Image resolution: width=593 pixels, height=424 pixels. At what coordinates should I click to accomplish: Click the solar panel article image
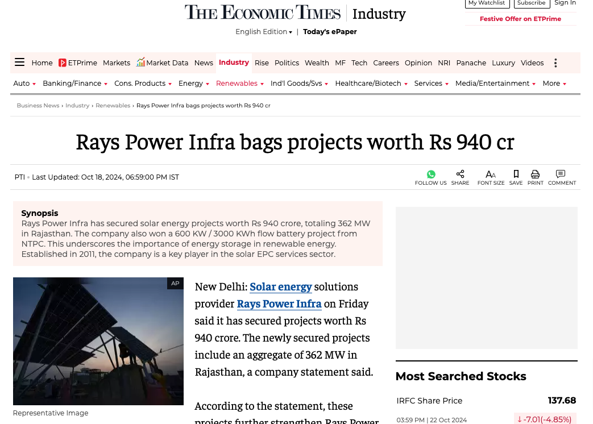coord(98,341)
